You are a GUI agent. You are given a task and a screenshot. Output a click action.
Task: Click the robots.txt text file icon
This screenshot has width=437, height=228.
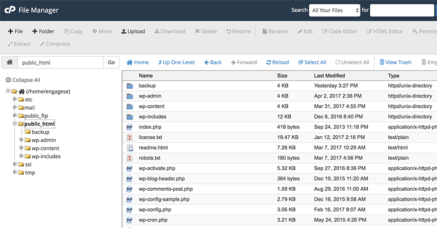(x=129, y=158)
